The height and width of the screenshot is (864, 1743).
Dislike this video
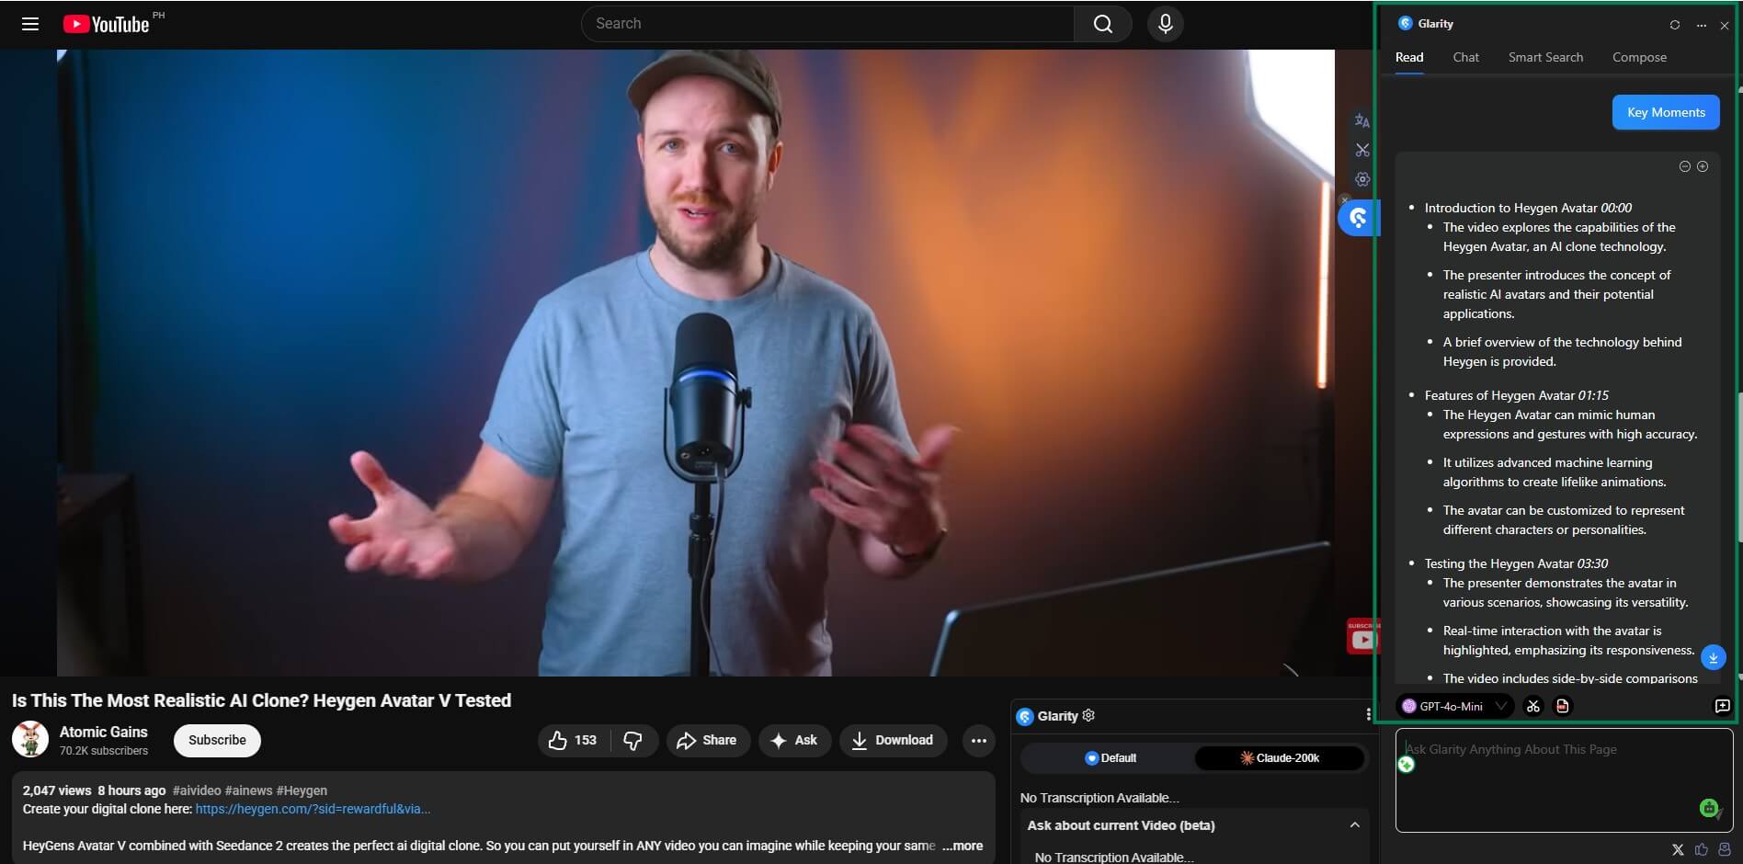coord(633,741)
